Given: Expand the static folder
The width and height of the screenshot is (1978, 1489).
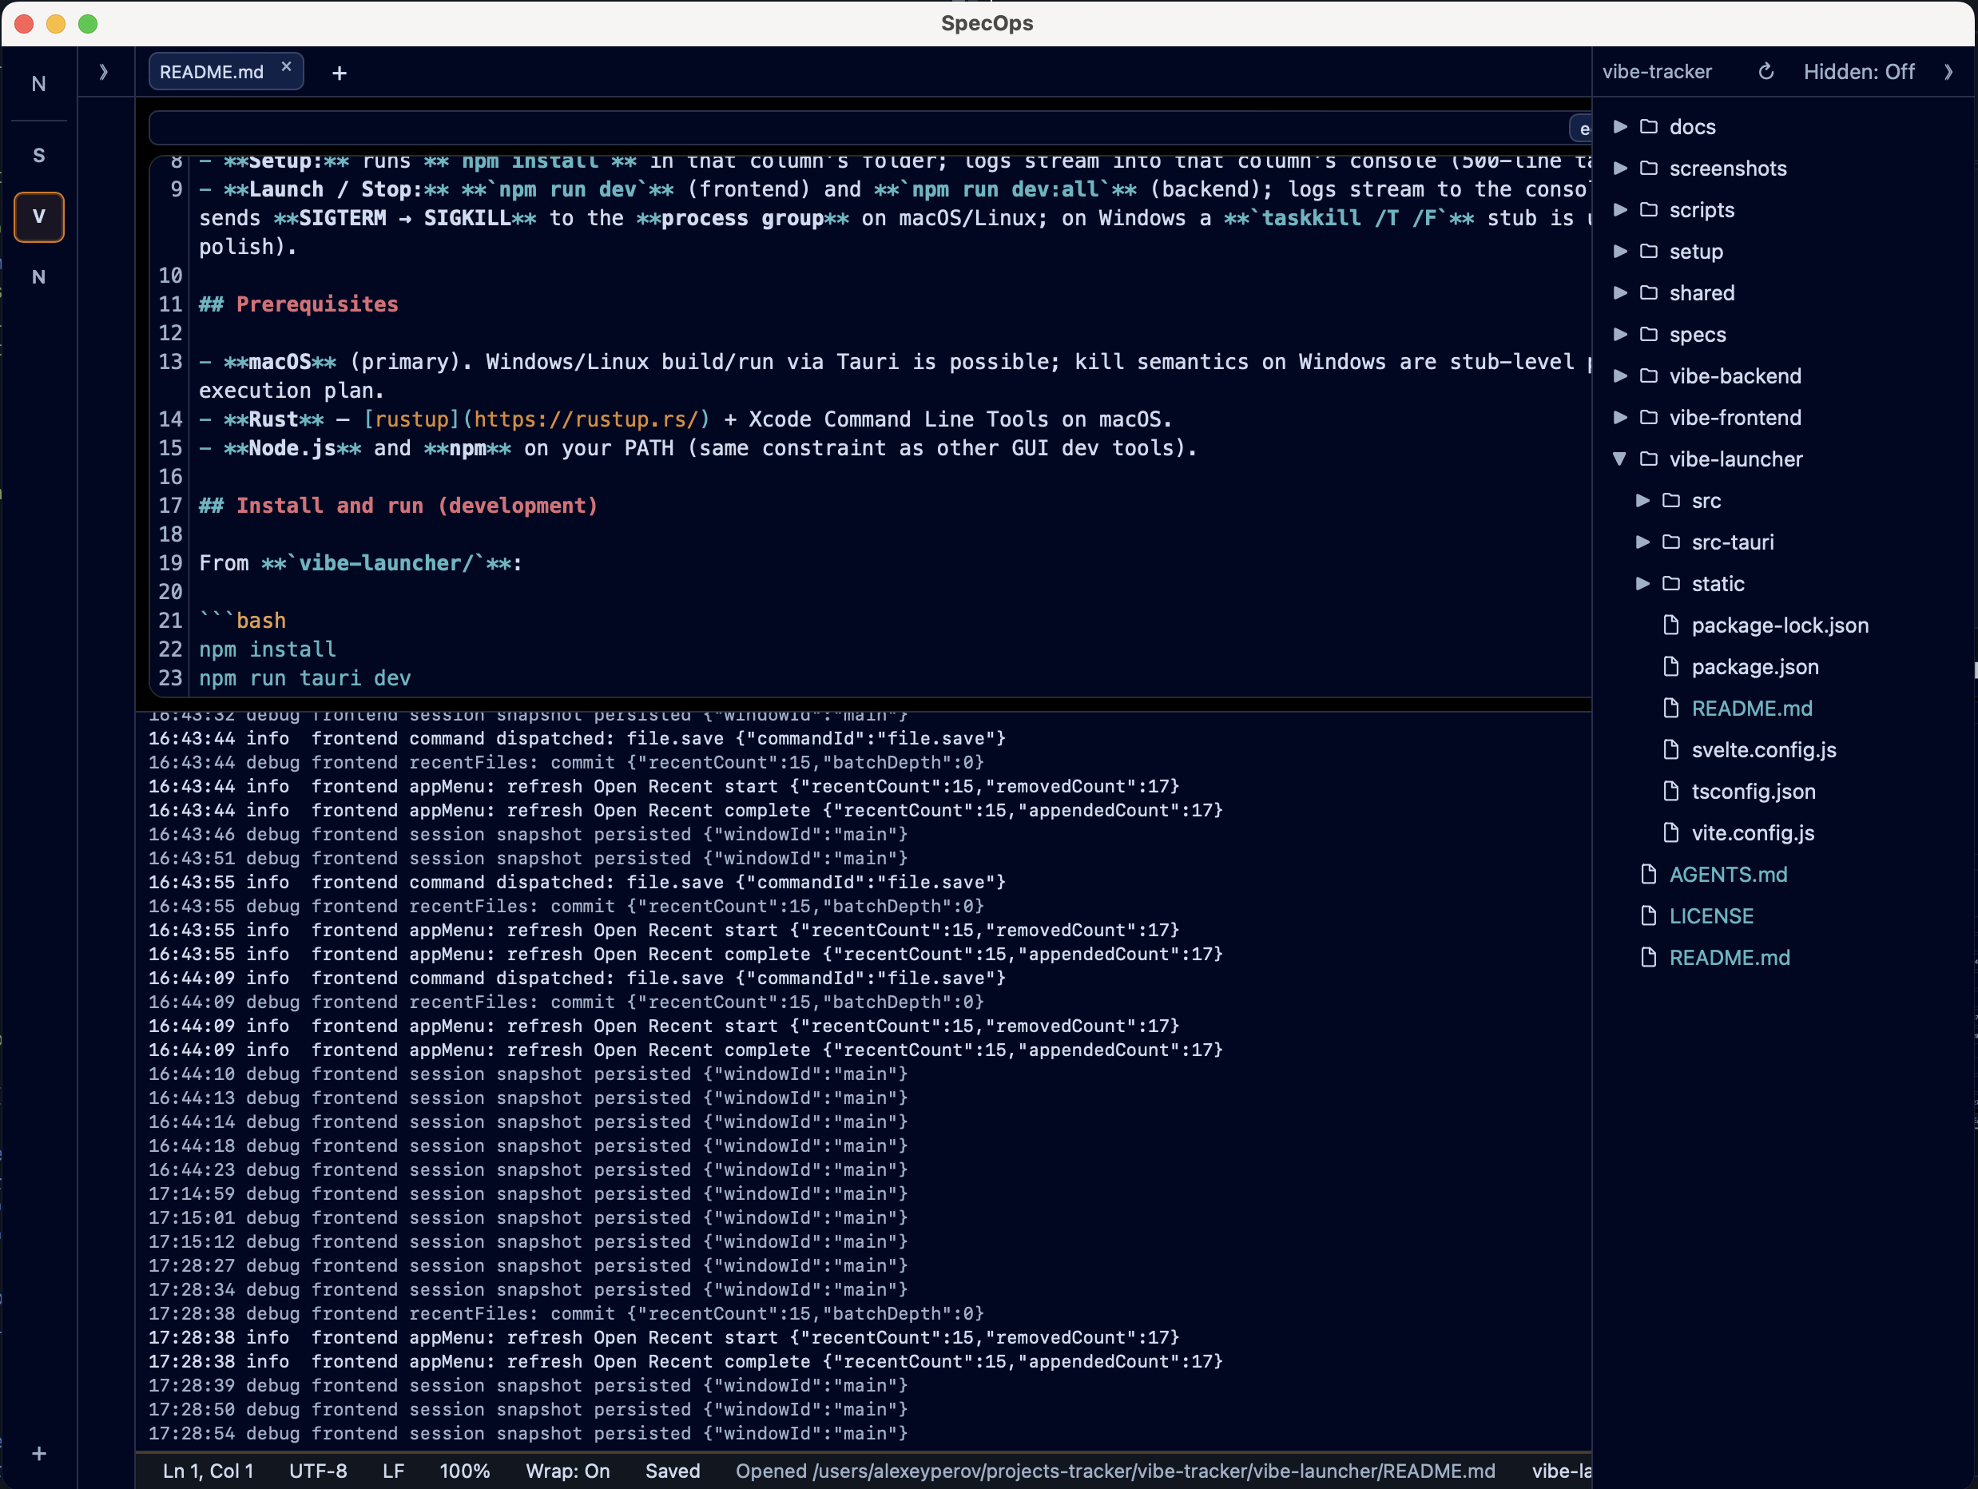Looking at the screenshot, I should point(1642,584).
